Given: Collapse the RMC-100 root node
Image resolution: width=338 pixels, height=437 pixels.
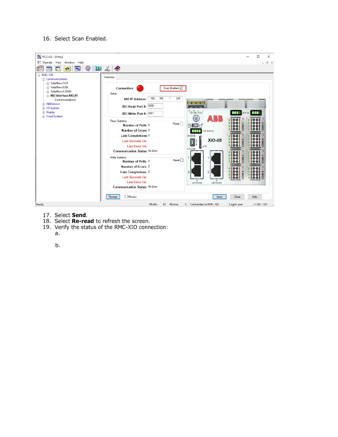Looking at the screenshot, I should click(x=39, y=75).
